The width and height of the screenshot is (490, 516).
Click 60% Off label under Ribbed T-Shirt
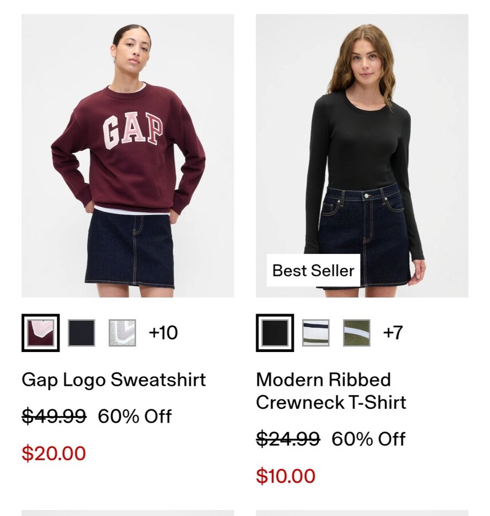369,439
